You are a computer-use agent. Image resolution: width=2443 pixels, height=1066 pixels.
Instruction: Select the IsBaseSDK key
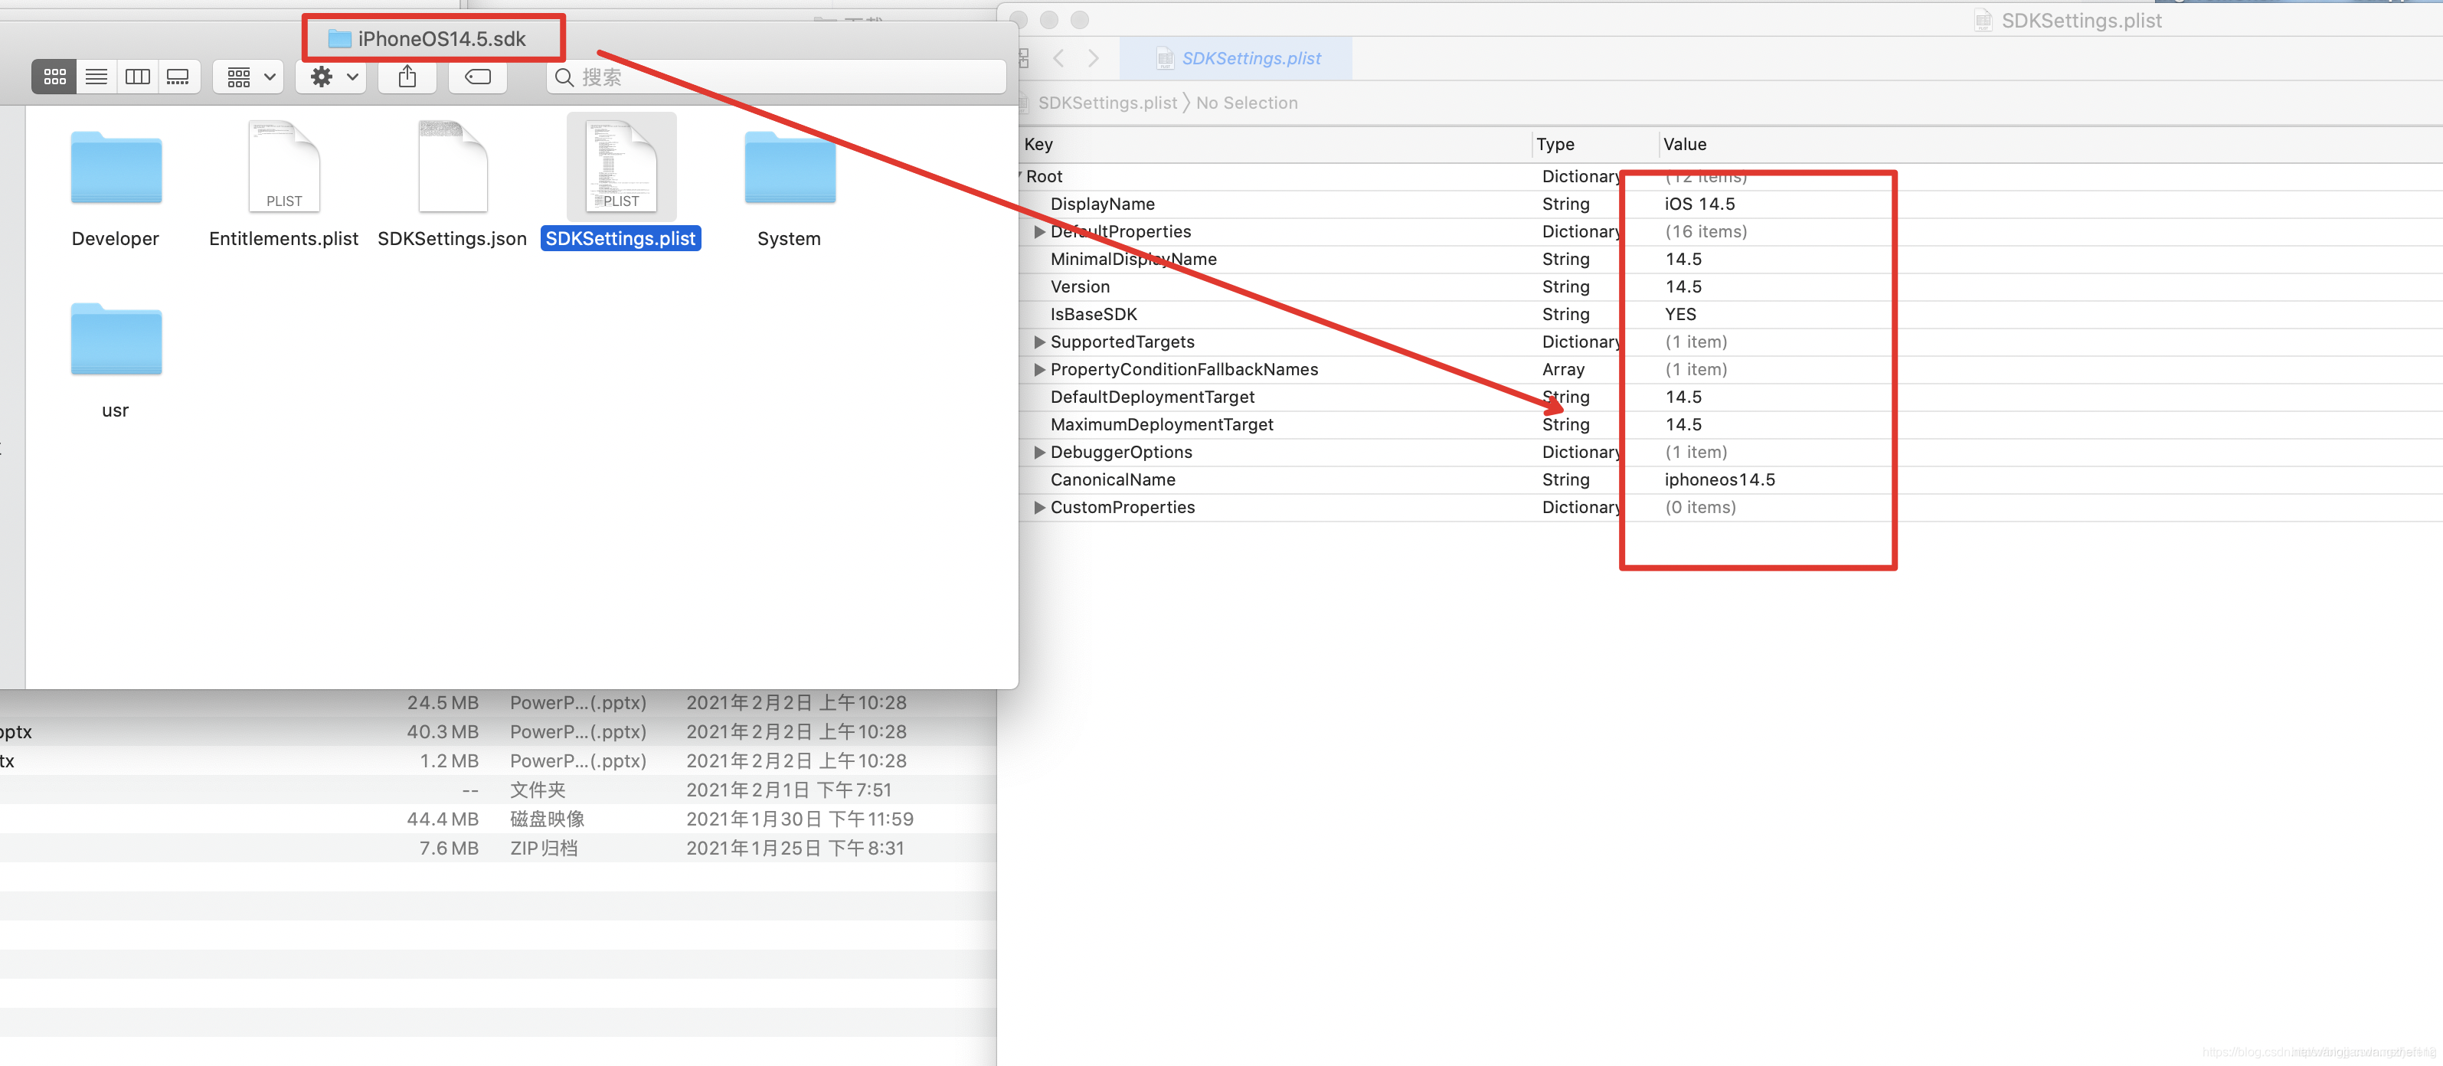(x=1094, y=314)
